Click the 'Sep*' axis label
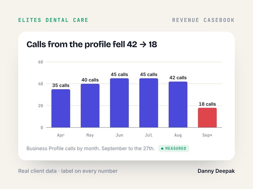Image resolution: width=253 pixels, height=189 pixels. [x=207, y=135]
